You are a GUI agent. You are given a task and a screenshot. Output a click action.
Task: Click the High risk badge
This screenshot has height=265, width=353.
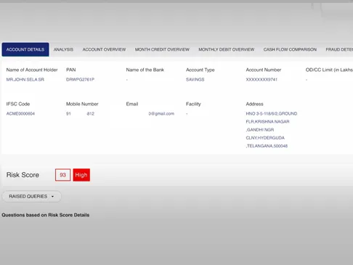click(x=81, y=175)
